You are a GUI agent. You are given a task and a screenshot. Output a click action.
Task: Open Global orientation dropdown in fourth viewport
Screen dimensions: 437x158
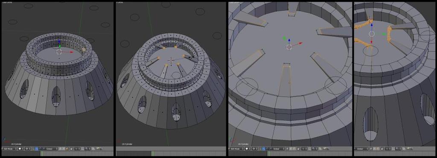(x=361, y=149)
